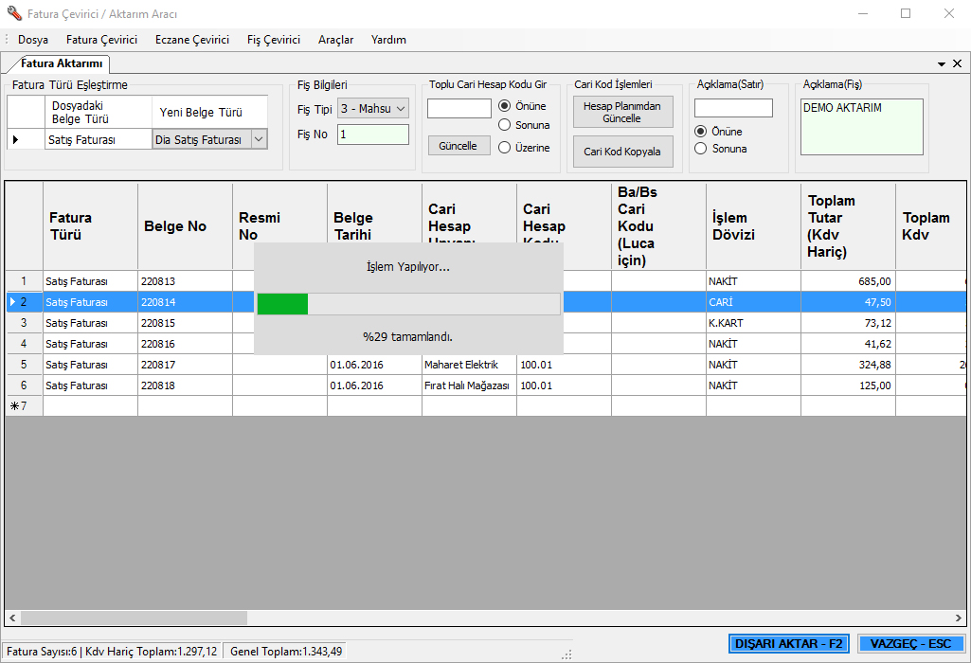The height and width of the screenshot is (663, 971).
Task: Click the amount cell 73,12
Action: tap(849, 323)
